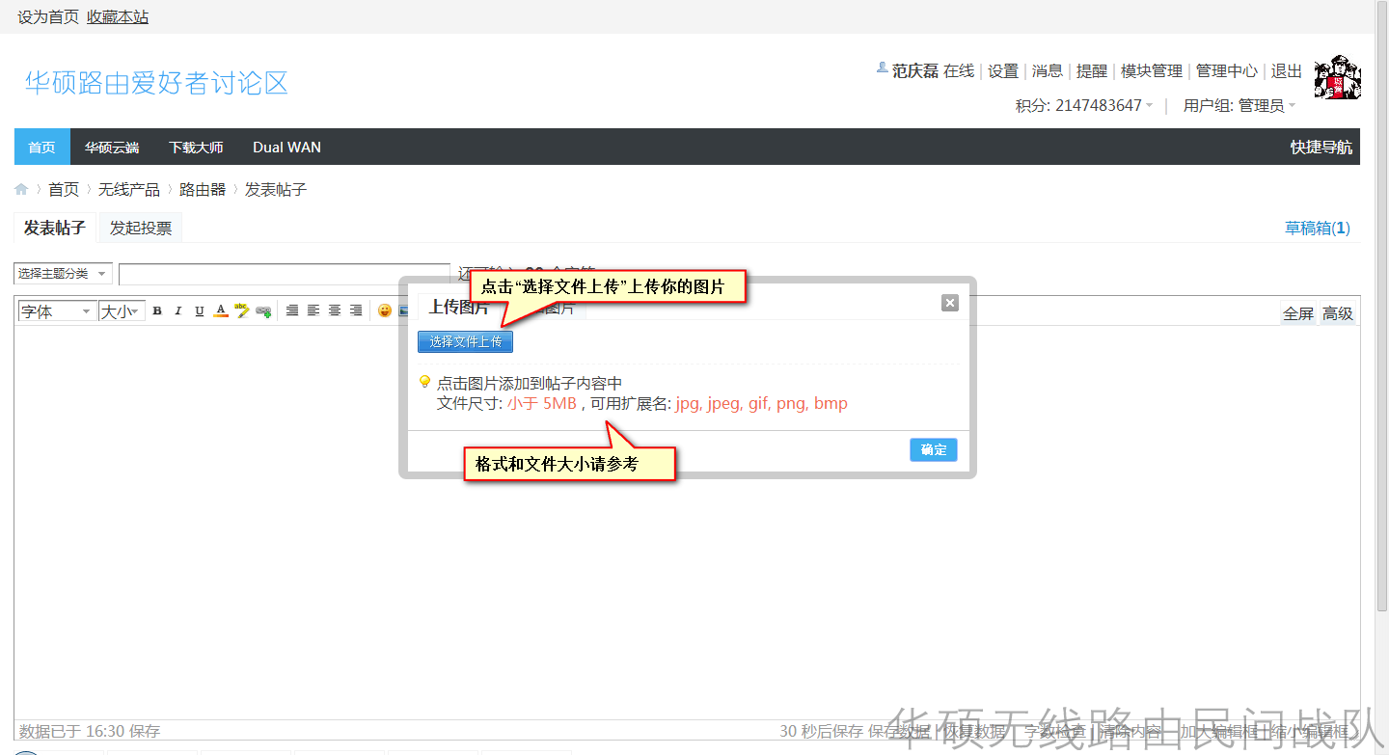Apply italic formatting in the editor
Image resolution: width=1389 pixels, height=755 pixels.
[x=178, y=310]
